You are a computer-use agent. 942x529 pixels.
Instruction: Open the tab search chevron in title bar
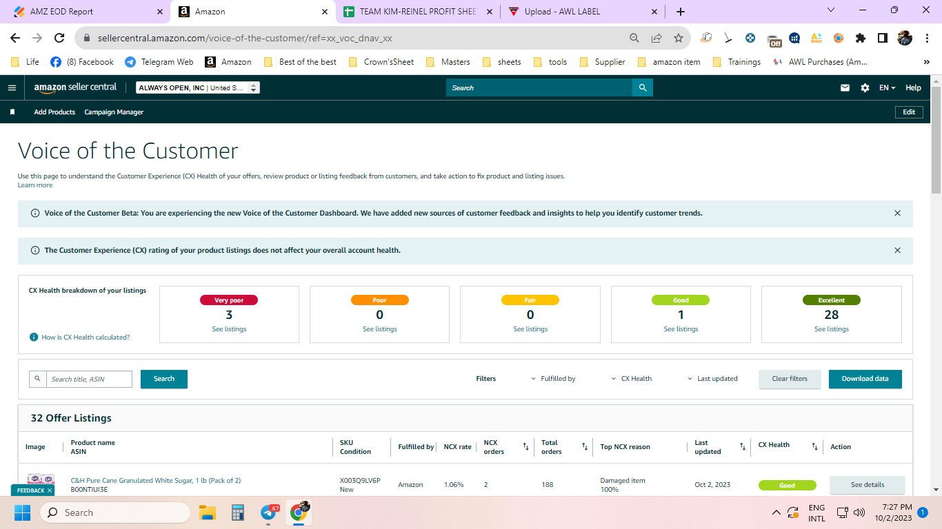pos(830,11)
